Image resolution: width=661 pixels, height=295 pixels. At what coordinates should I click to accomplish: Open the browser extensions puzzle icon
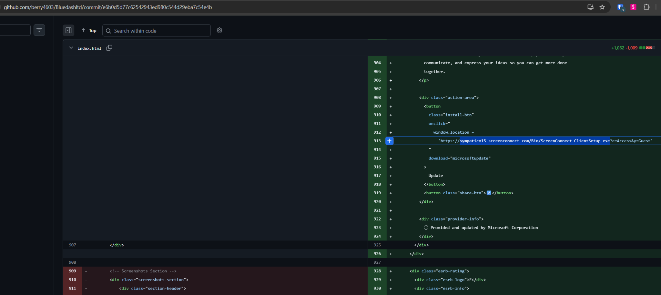pos(646,7)
